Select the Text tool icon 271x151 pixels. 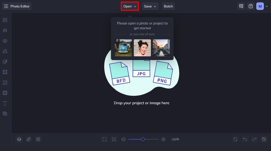coord(5,103)
